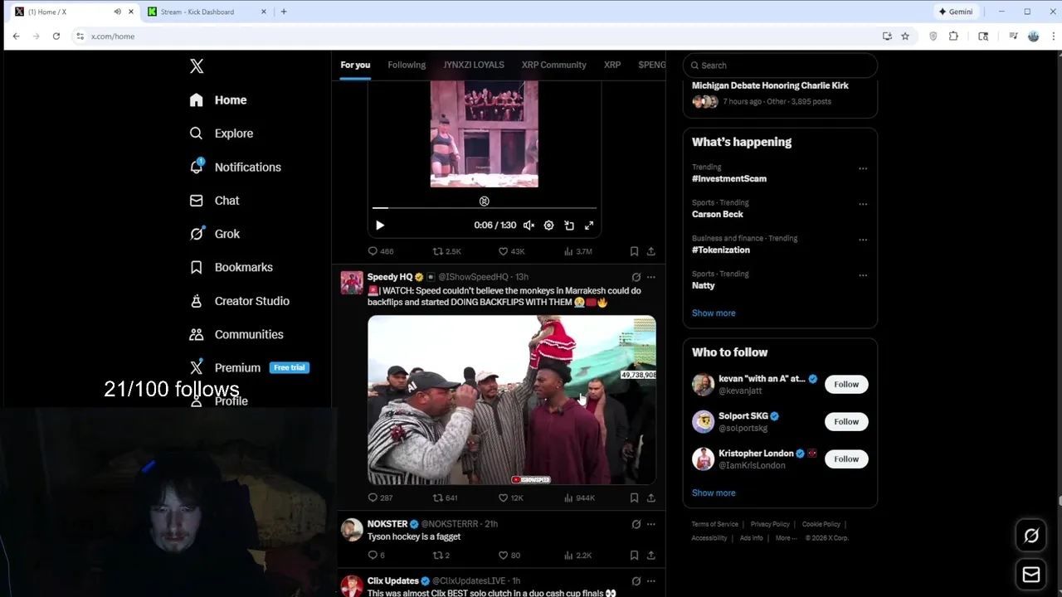Switch to For you tab
Viewport: 1062px width, 597px height.
tap(355, 65)
